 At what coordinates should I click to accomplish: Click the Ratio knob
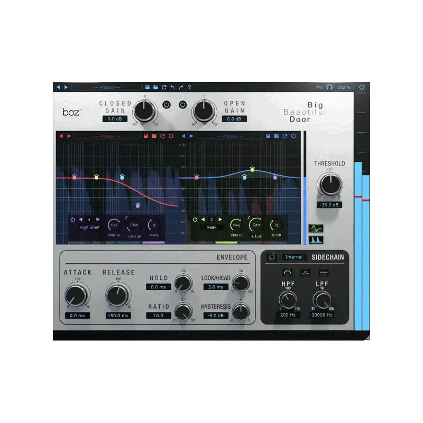[183, 311]
